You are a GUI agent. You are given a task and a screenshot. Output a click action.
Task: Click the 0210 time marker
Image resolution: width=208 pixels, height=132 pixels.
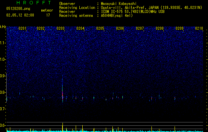(199, 28)
